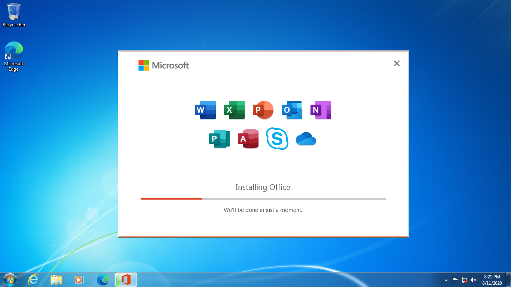Click the installation progress bar
This screenshot has width=511, height=287.
pos(263,199)
